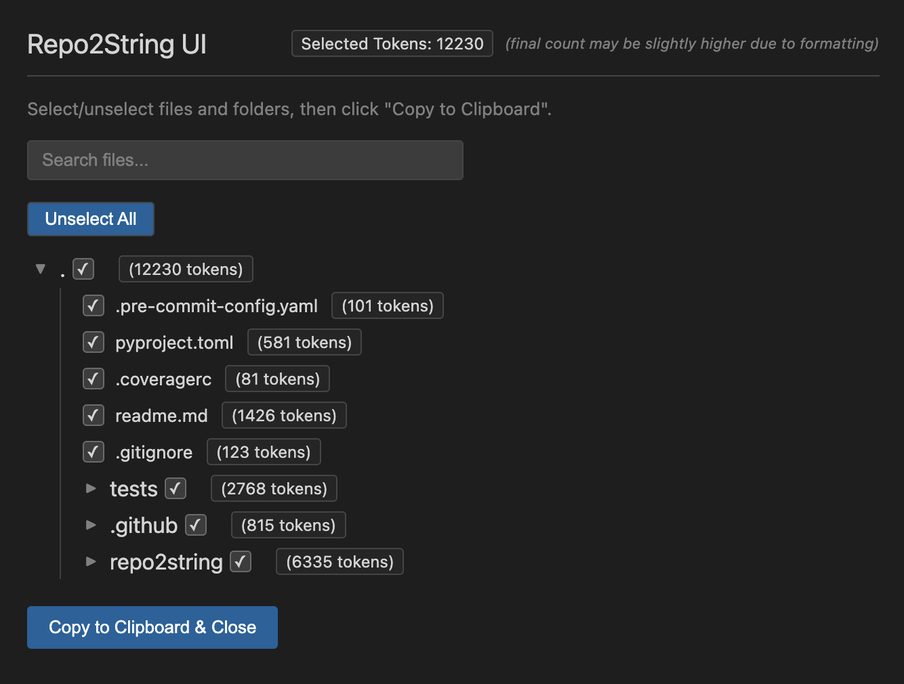Viewport: 904px width, 684px height.
Task: Collapse the root directory tree arrow
Action: (41, 269)
